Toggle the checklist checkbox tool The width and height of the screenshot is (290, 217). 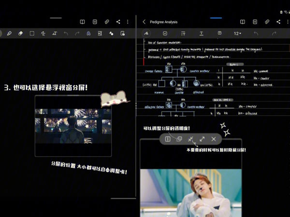point(165,33)
